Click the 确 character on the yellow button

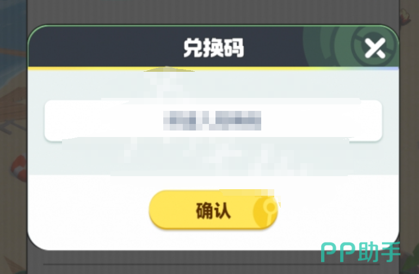coord(204,211)
